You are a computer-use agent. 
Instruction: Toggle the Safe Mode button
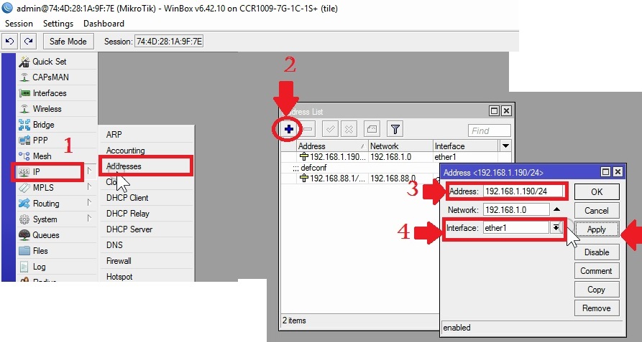(68, 42)
